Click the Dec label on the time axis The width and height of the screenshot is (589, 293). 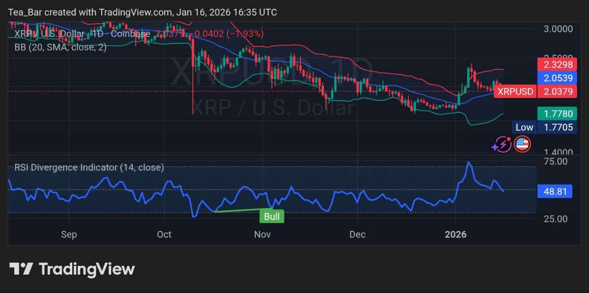358,235
